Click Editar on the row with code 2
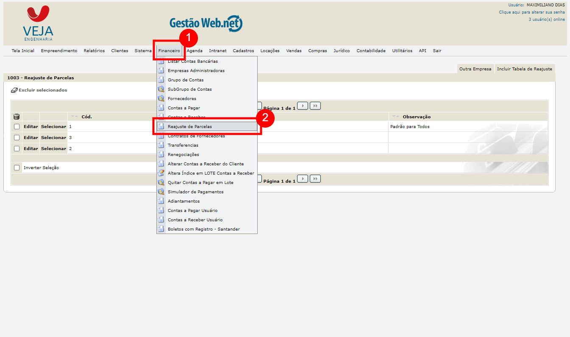Image resolution: width=570 pixels, height=337 pixels. 31,148
